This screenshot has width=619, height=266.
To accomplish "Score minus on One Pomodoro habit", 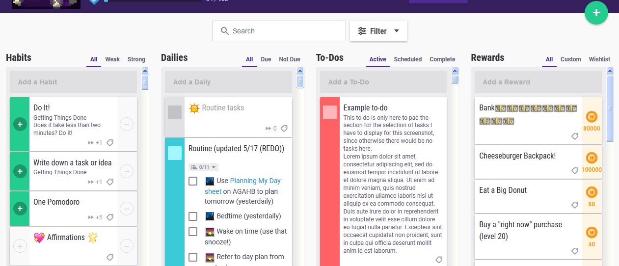I will point(127,209).
